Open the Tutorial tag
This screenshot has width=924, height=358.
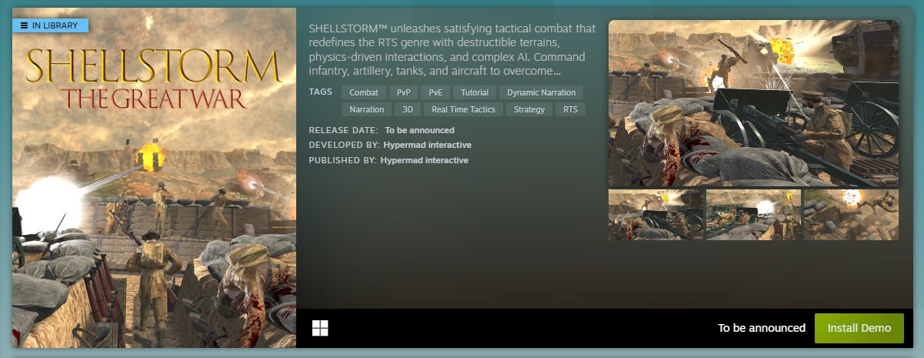[x=475, y=92]
